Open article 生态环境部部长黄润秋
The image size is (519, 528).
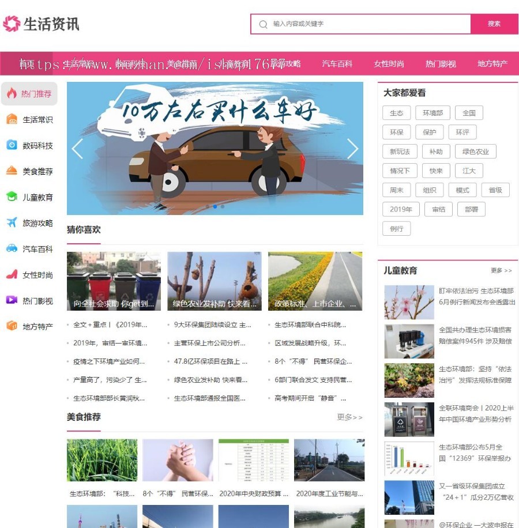pos(109,398)
